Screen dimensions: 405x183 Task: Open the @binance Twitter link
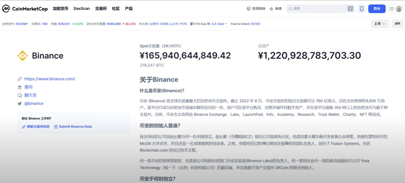34,104
